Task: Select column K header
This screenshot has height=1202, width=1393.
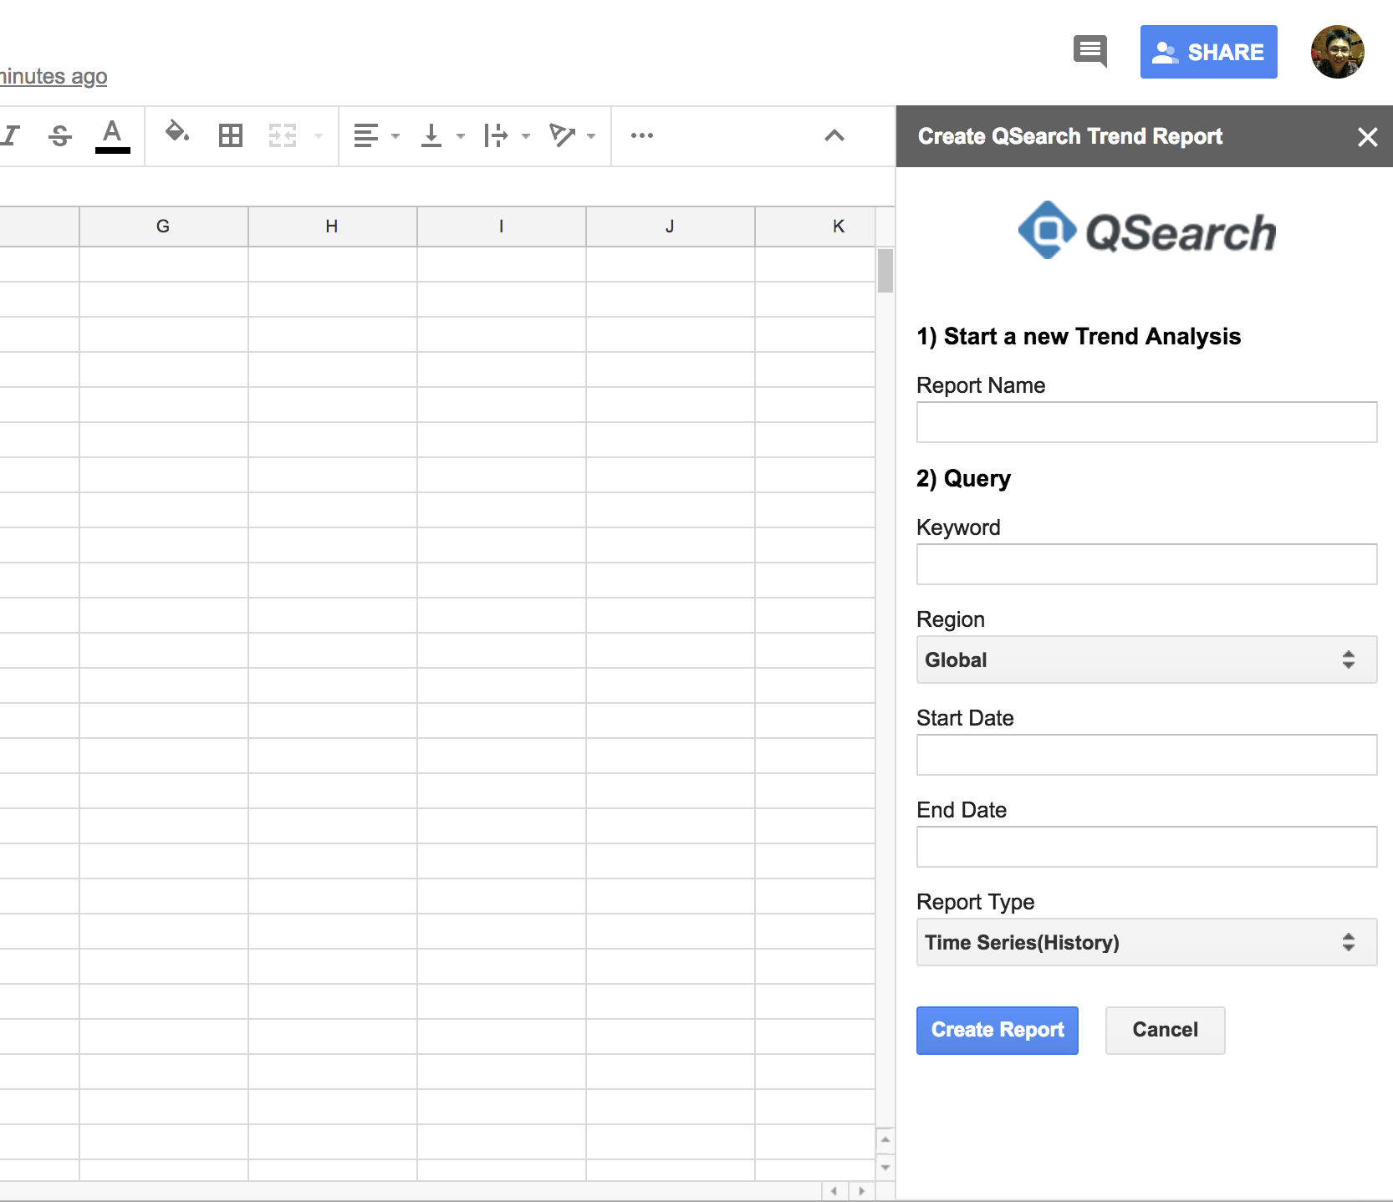Action: (x=816, y=227)
